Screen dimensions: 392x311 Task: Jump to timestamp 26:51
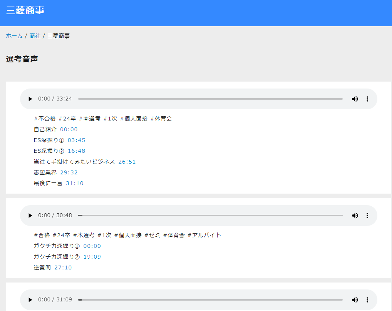127,162
